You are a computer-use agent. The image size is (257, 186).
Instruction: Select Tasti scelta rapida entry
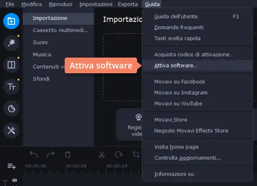(198, 39)
